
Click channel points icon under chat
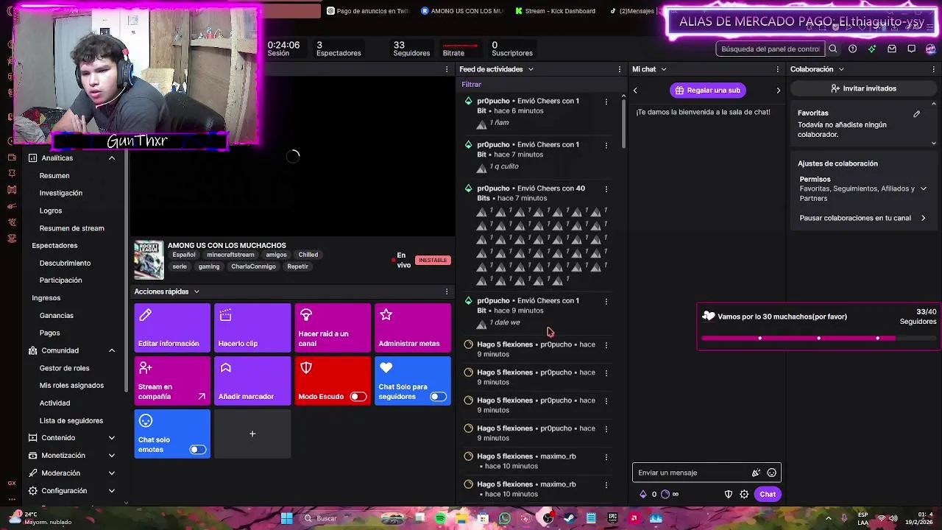coord(665,495)
